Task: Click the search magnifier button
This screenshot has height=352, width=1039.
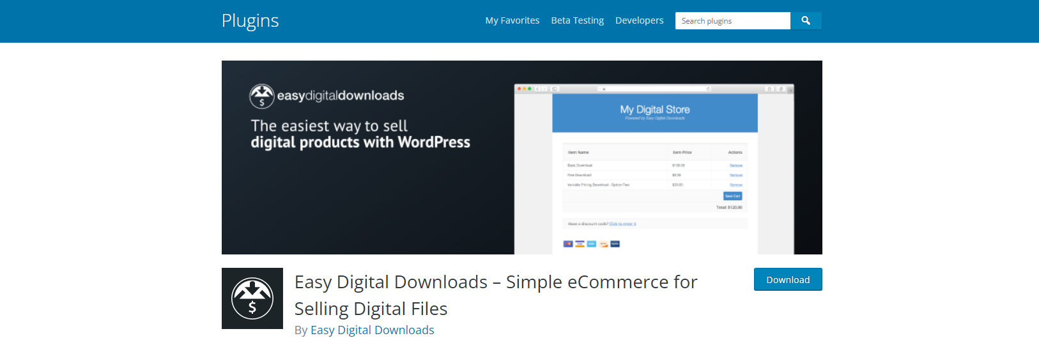Action: tap(806, 20)
